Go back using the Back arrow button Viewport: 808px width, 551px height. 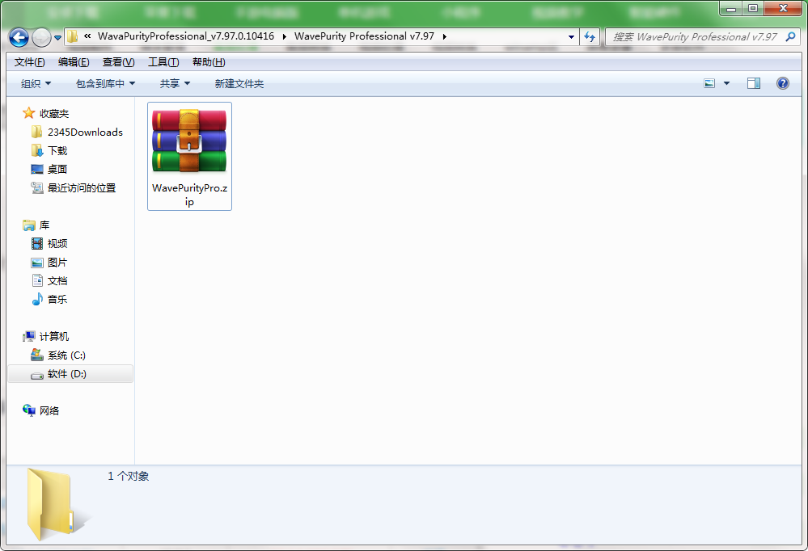19,37
